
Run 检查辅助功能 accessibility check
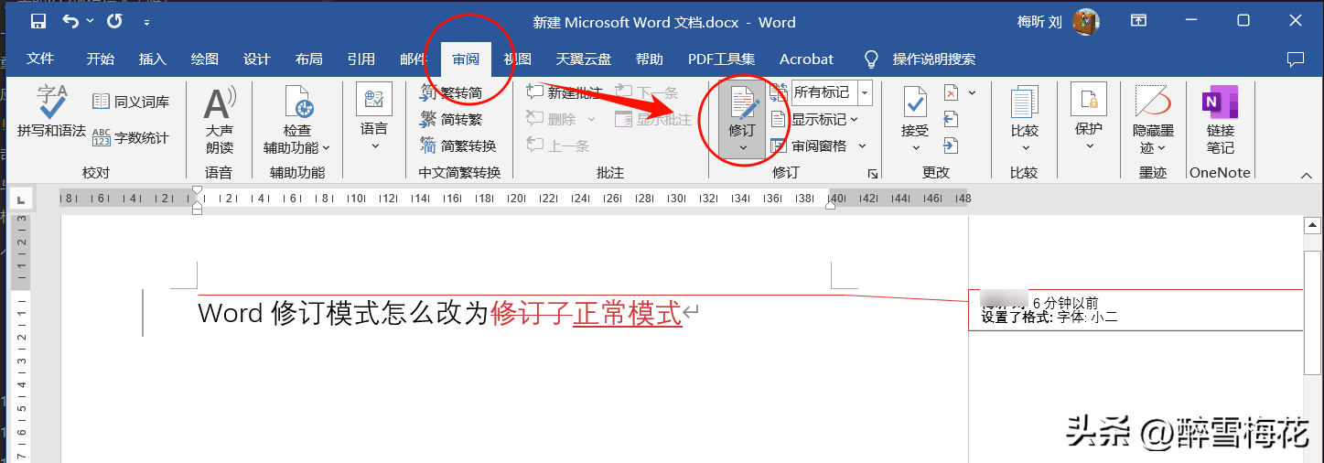pos(297,119)
